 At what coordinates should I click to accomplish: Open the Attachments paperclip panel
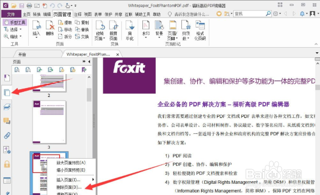click(x=7, y=135)
